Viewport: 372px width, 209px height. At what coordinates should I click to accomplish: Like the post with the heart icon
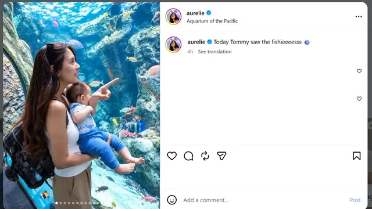coord(172,156)
